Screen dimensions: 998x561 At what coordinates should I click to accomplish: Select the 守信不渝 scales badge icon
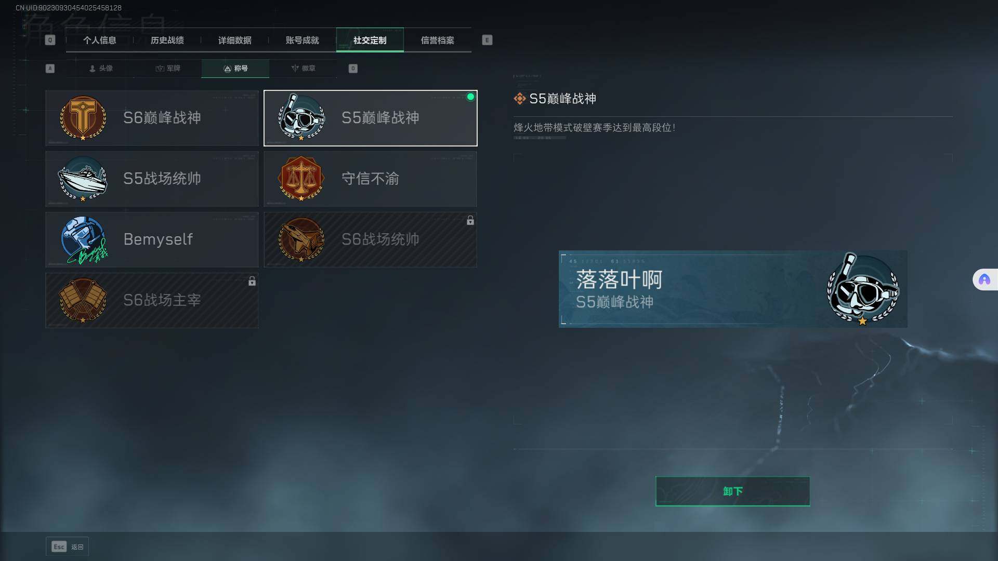[x=301, y=179]
